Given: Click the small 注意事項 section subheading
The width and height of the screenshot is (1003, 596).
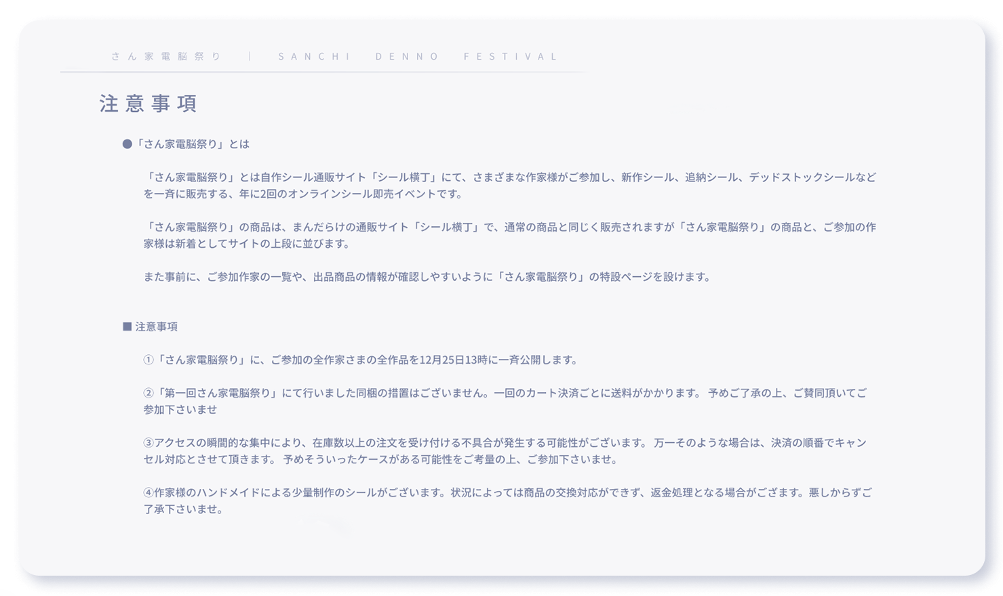Looking at the screenshot, I should pos(156,326).
